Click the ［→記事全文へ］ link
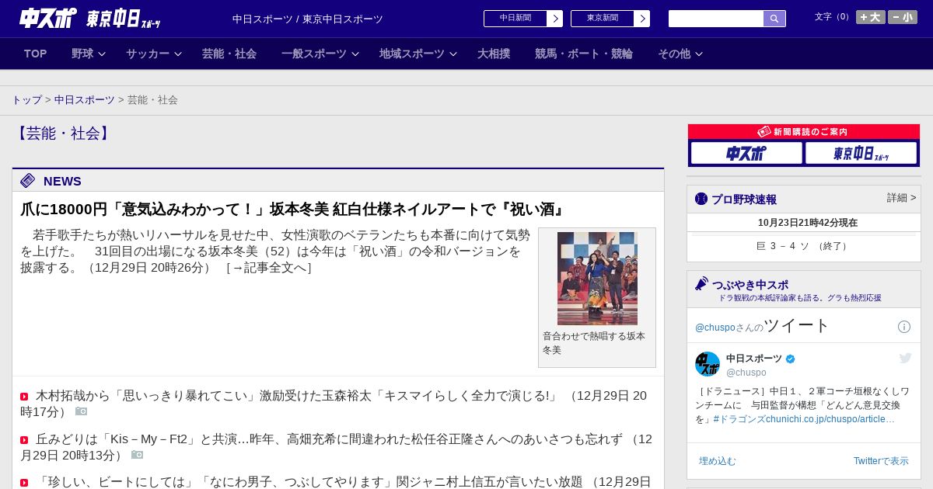933x489 pixels. (268, 268)
